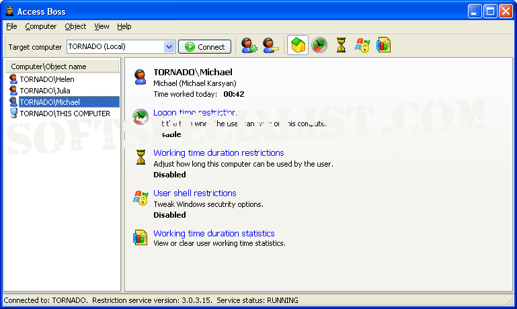The width and height of the screenshot is (517, 309).
Task: Select the Home overview toolbar icon
Action: click(298, 45)
